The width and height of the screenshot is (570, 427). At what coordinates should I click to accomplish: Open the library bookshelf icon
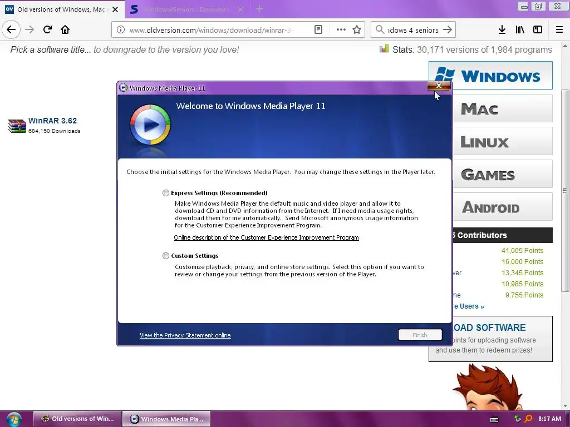click(520, 30)
